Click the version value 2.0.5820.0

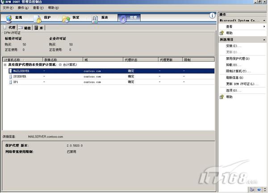[x=75, y=146]
